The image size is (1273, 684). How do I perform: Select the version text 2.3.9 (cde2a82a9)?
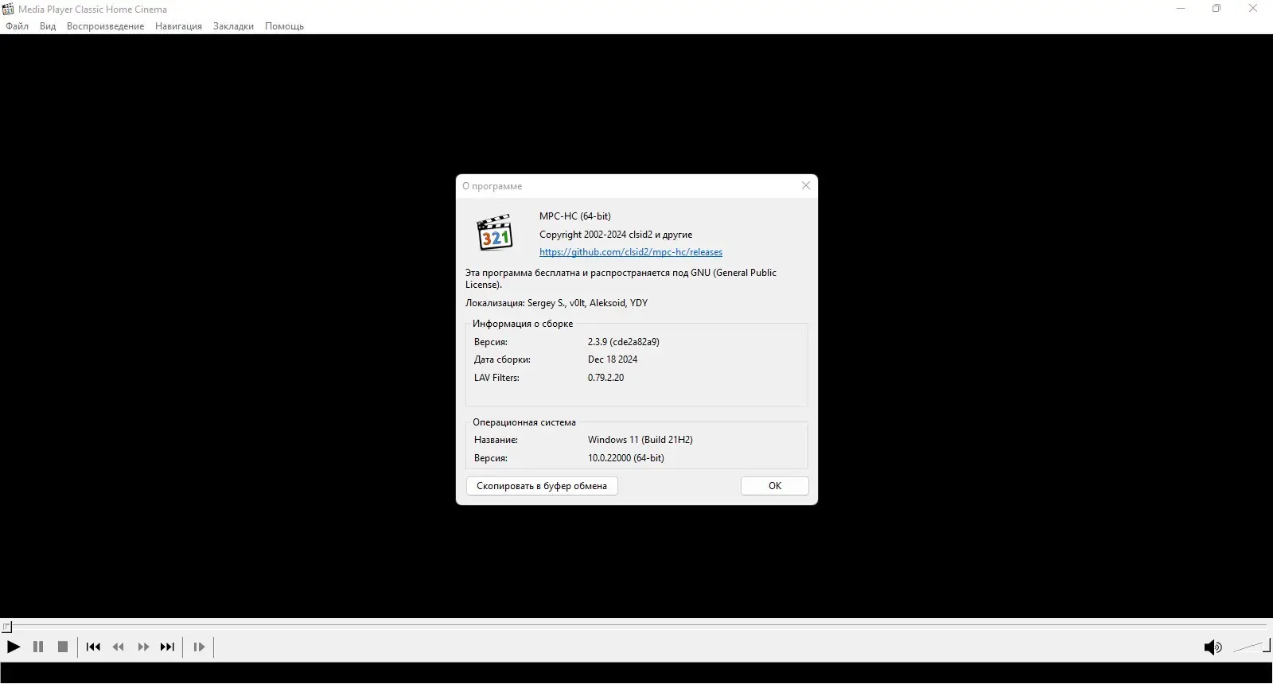624,342
